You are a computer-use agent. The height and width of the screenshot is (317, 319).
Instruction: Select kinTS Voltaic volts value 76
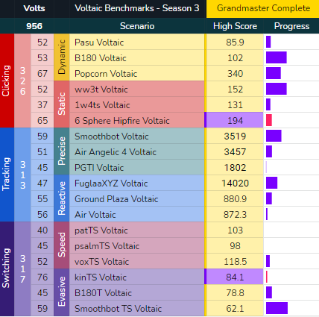pyautogui.click(x=42, y=277)
